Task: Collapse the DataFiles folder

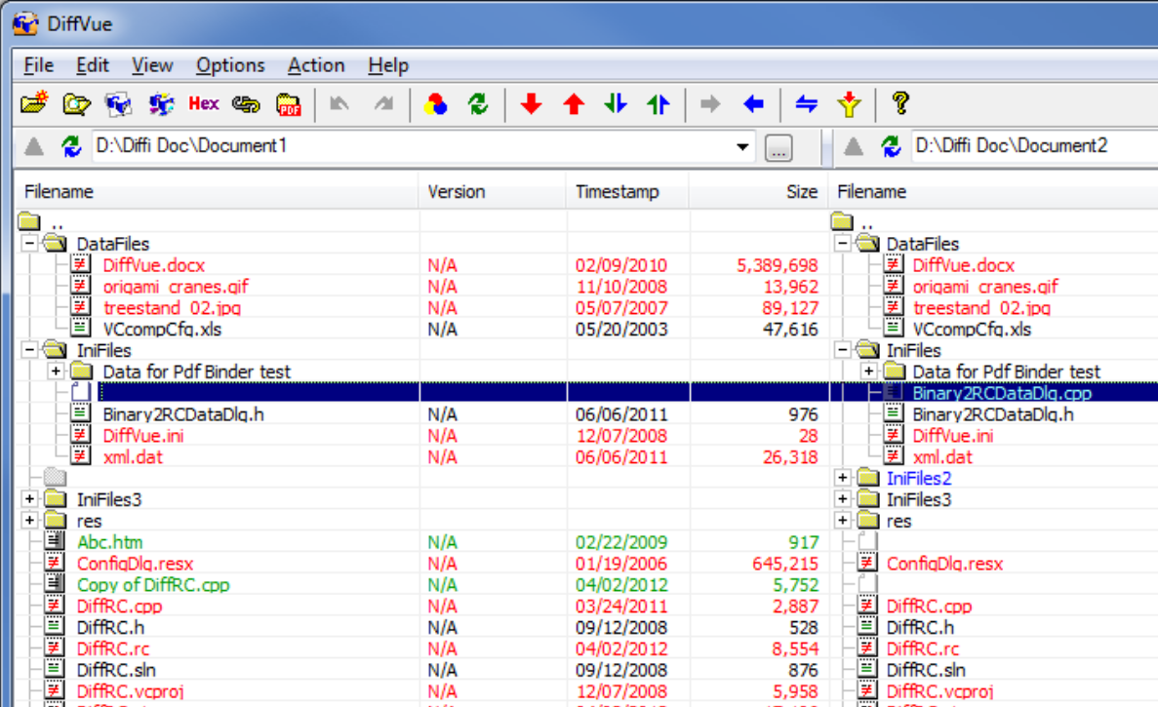Action: pos(28,243)
